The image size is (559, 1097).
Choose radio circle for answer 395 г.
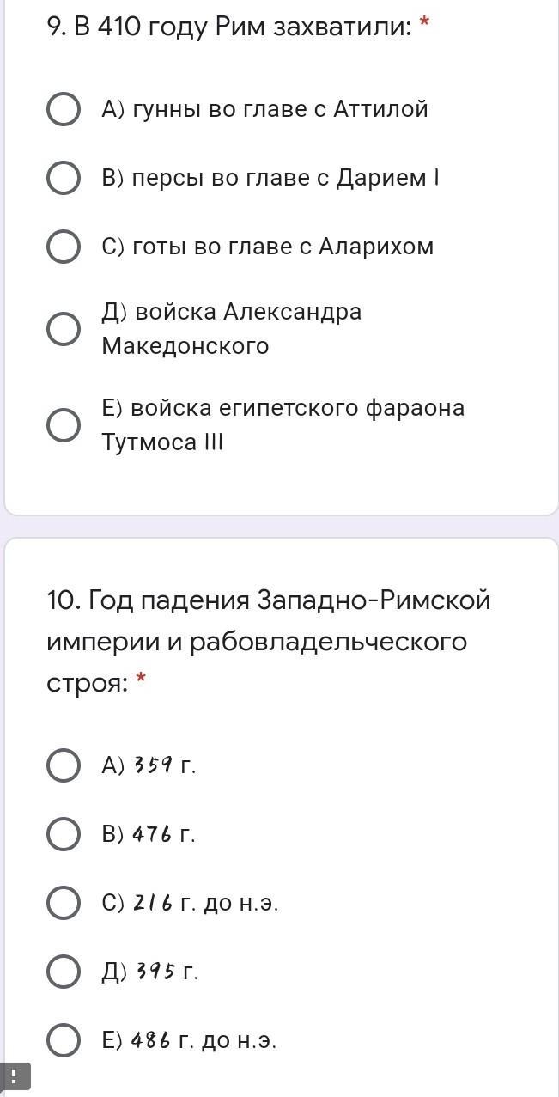(x=63, y=972)
